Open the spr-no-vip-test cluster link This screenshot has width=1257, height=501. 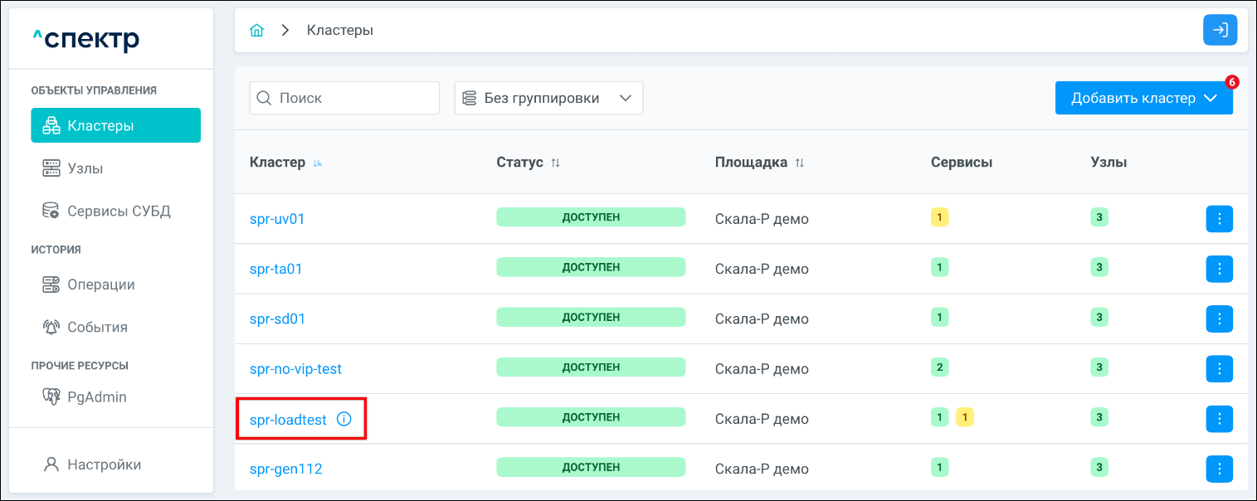click(295, 369)
